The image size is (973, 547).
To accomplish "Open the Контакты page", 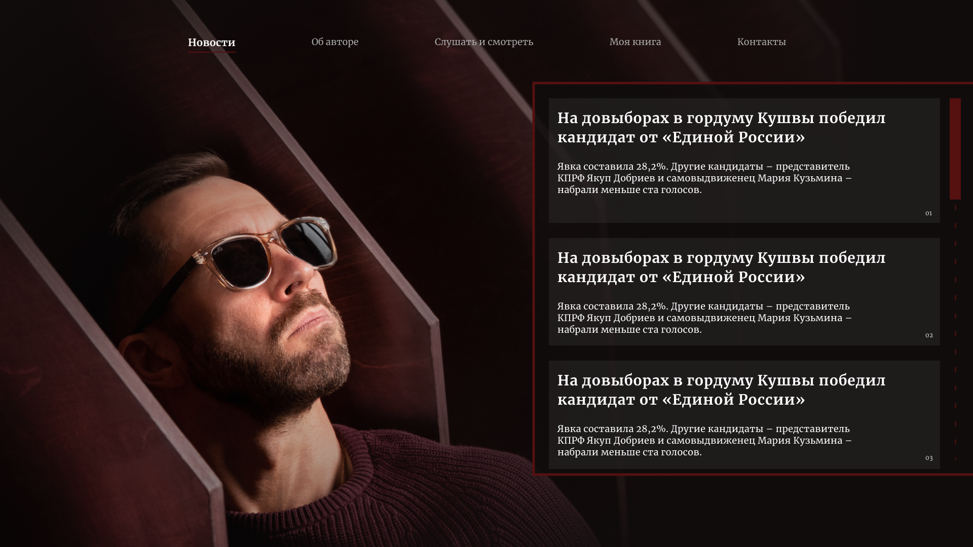I will 761,42.
